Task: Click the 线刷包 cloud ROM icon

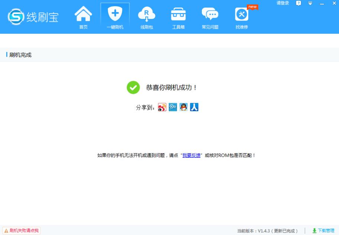Action: point(147,13)
